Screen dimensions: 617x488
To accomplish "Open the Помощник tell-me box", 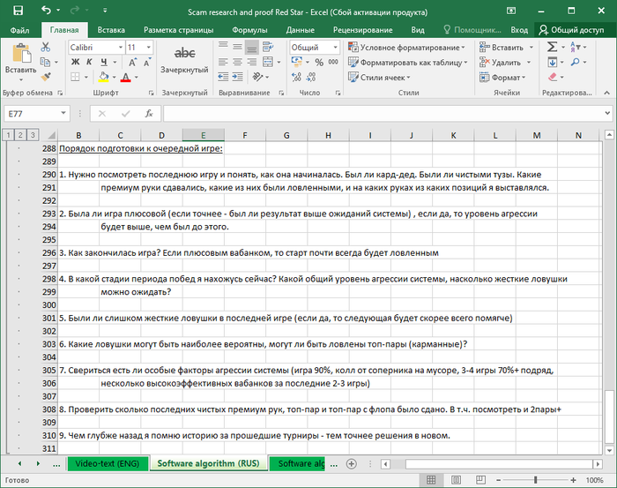I will tap(472, 30).
